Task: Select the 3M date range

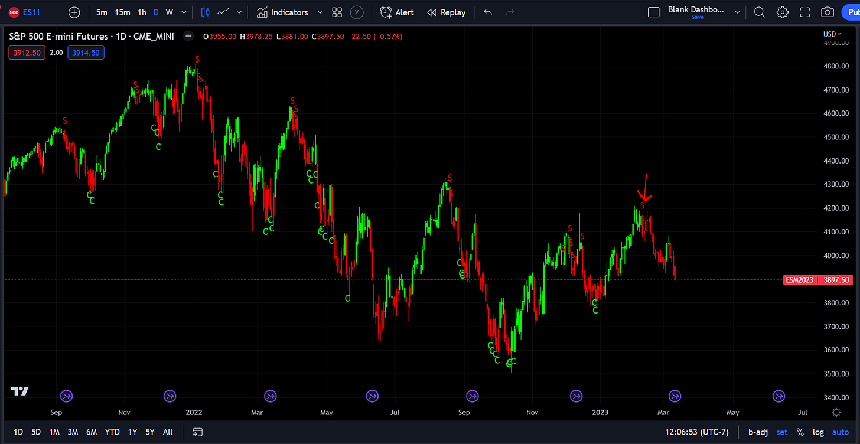Action: tap(73, 432)
